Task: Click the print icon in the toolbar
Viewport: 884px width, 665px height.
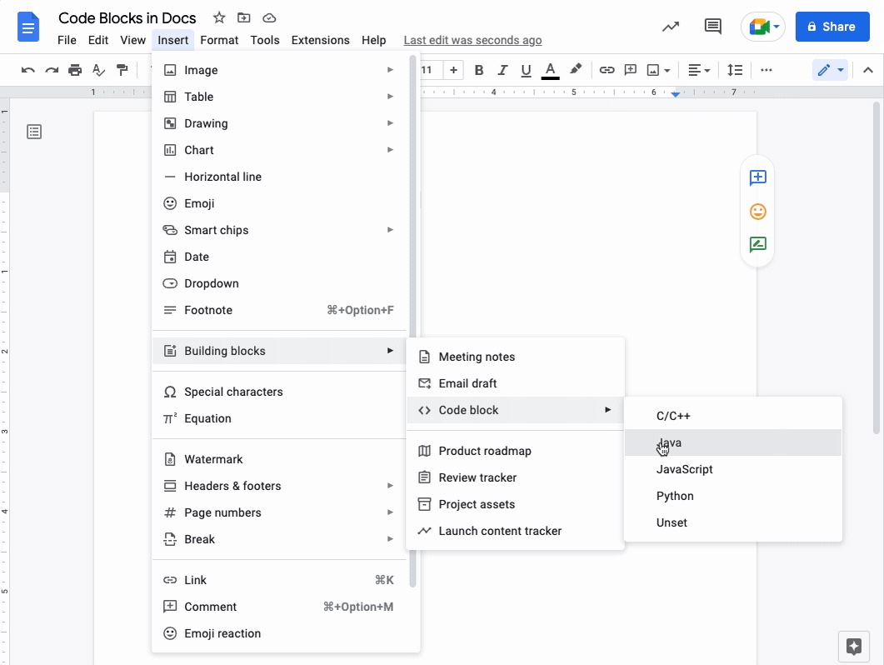Action: [75, 70]
